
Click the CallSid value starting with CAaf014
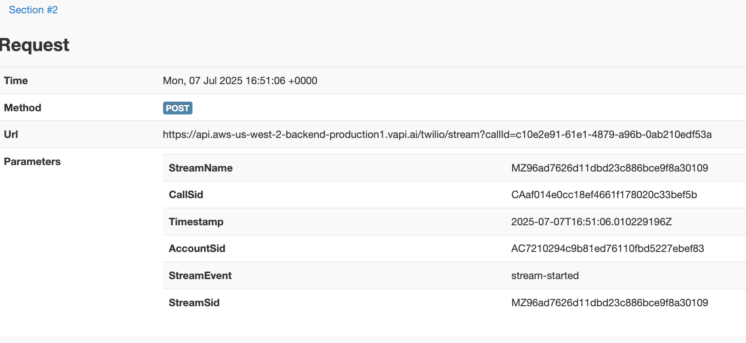pyautogui.click(x=604, y=195)
